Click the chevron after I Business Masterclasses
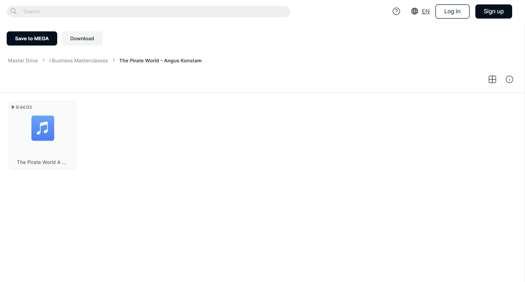Image resolution: width=525 pixels, height=282 pixels. (x=114, y=60)
